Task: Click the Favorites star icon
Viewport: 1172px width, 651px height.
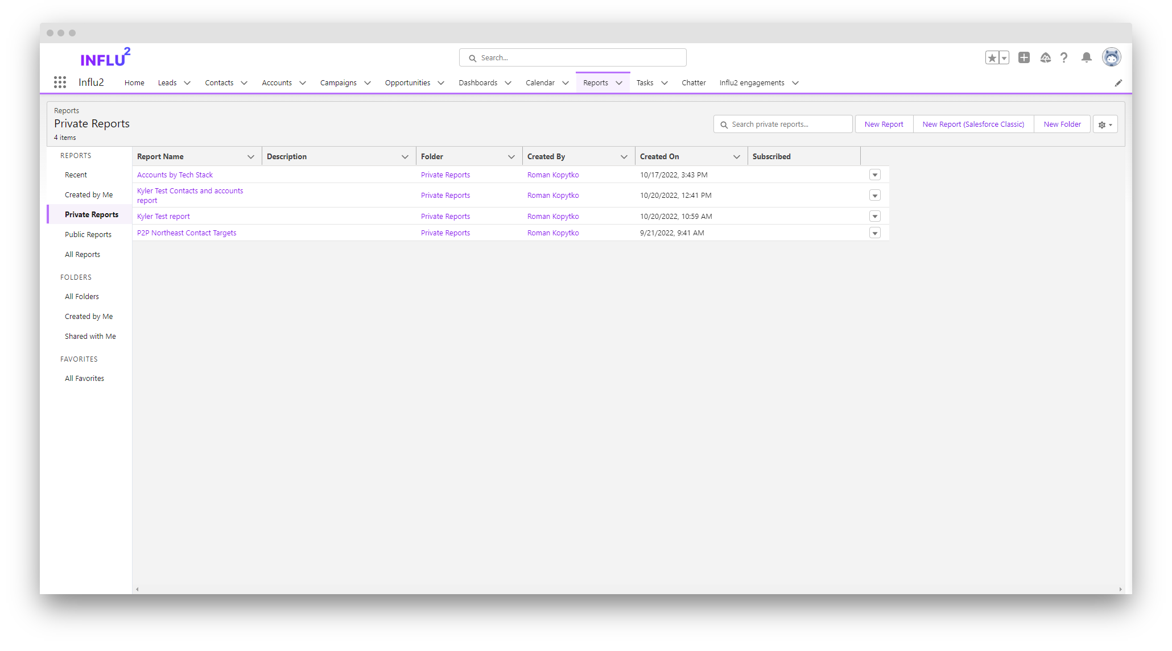Action: point(992,57)
